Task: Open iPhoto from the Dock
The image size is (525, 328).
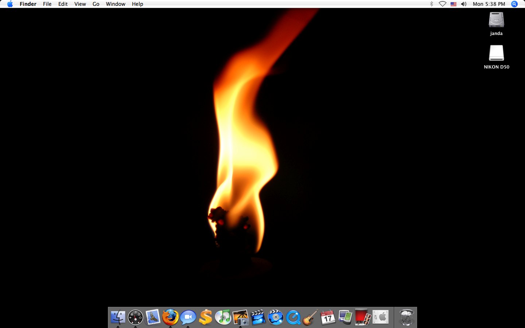Action: [x=241, y=317]
